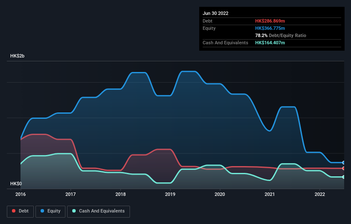
Task: Click the teal Cash And Equivalents legend dot
Action: [74, 211]
